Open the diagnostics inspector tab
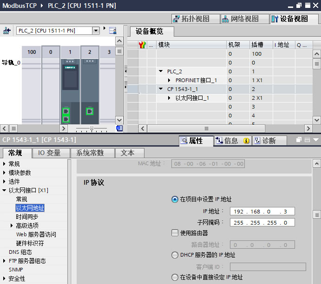Viewport: 321px width, 284px height. click(x=269, y=141)
